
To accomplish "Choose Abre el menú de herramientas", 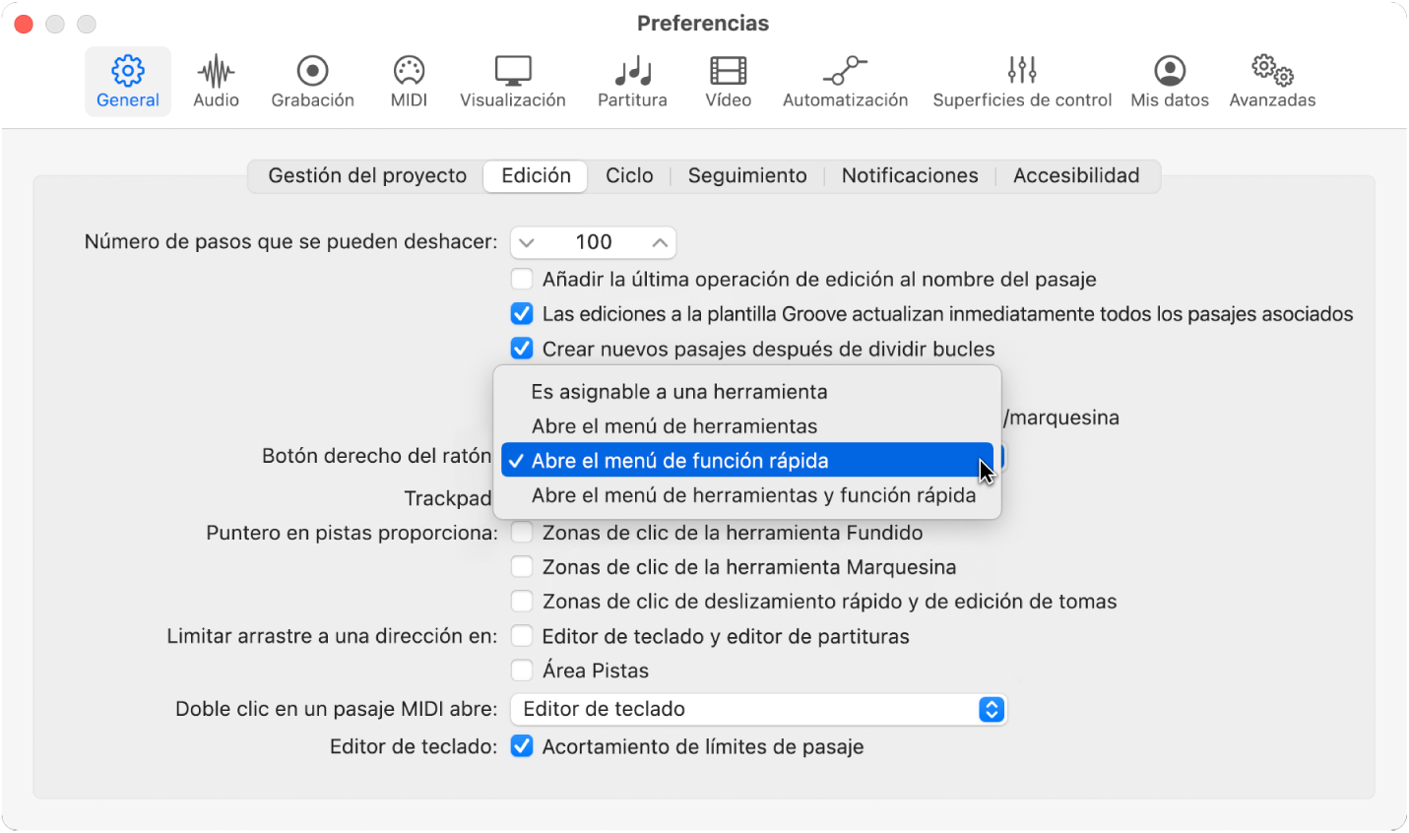I will pyautogui.click(x=747, y=426).
